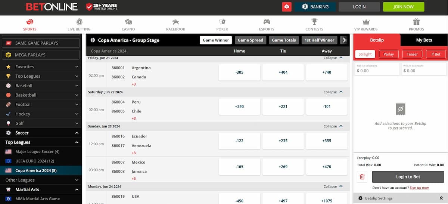This screenshot has width=448, height=204.
Task: Click the betslip trash can icon
Action: click(x=362, y=177)
